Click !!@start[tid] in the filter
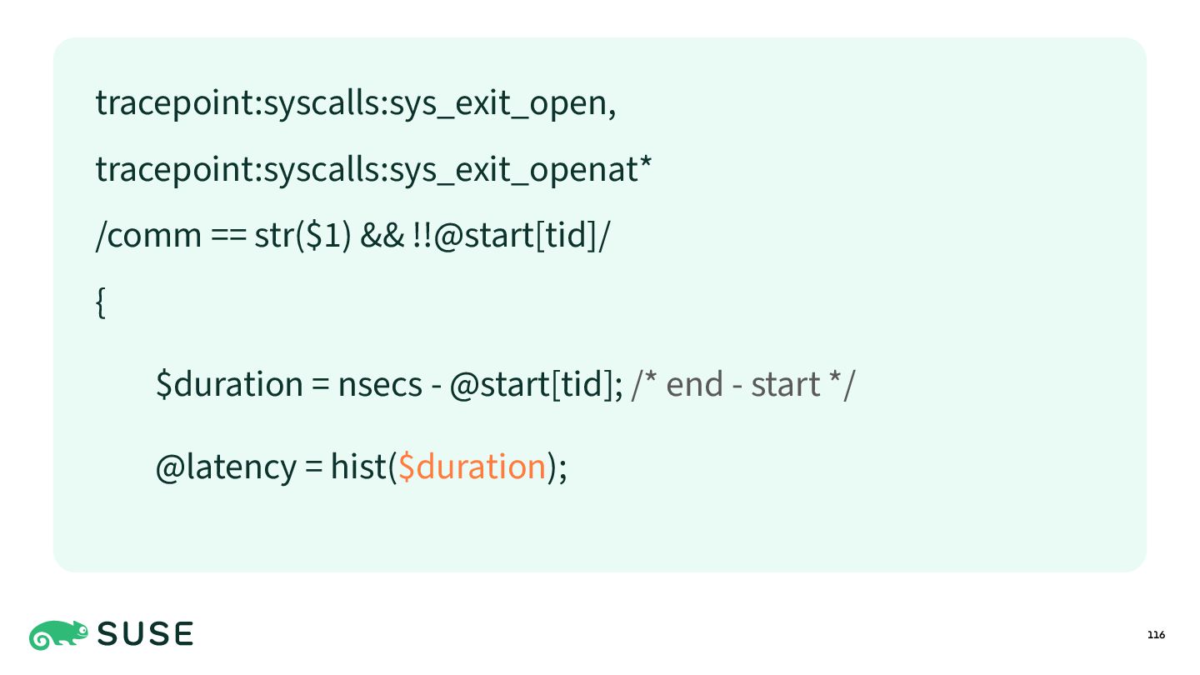1200x675 pixels. point(507,237)
